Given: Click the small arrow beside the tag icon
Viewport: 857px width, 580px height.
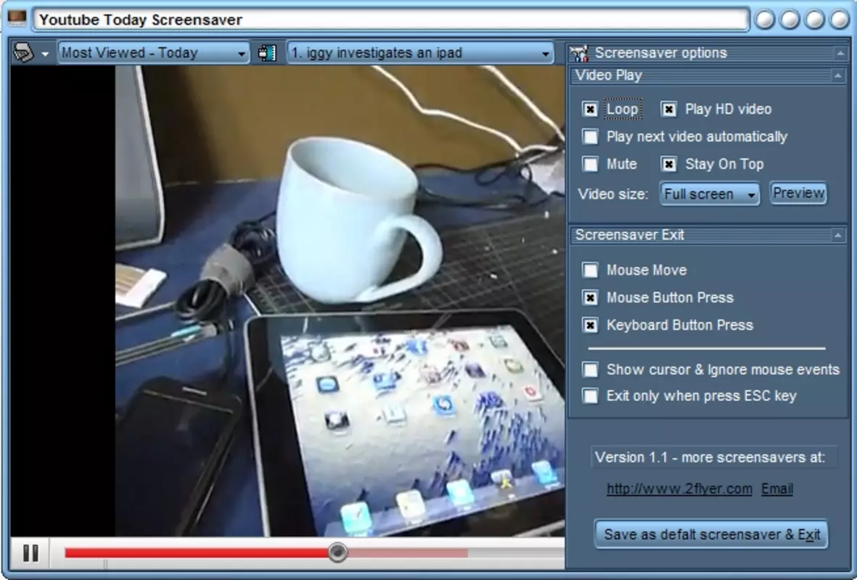Looking at the screenshot, I should click(46, 54).
